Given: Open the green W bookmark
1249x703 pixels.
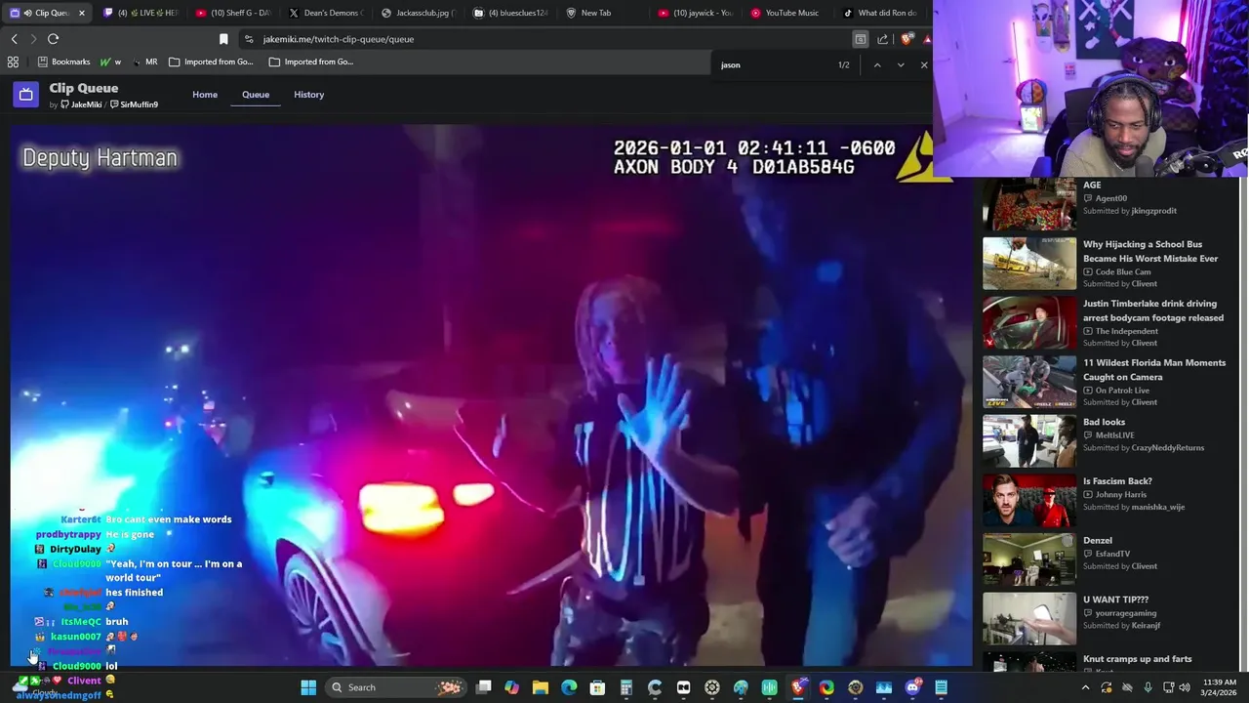Looking at the screenshot, I should coord(110,62).
